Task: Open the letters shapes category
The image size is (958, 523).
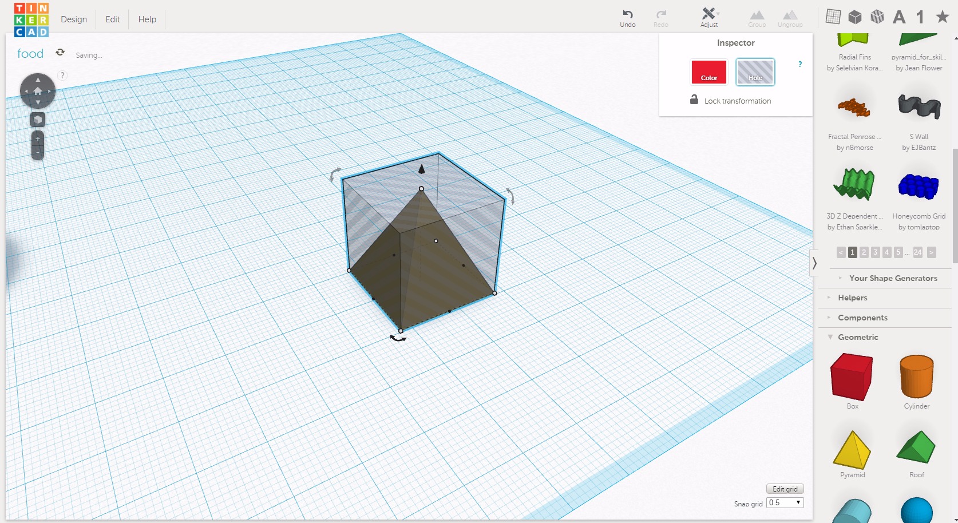Action: (899, 17)
